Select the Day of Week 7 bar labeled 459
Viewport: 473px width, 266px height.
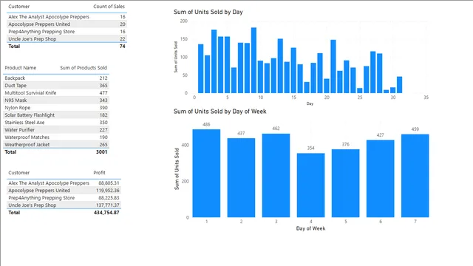[x=415, y=176]
